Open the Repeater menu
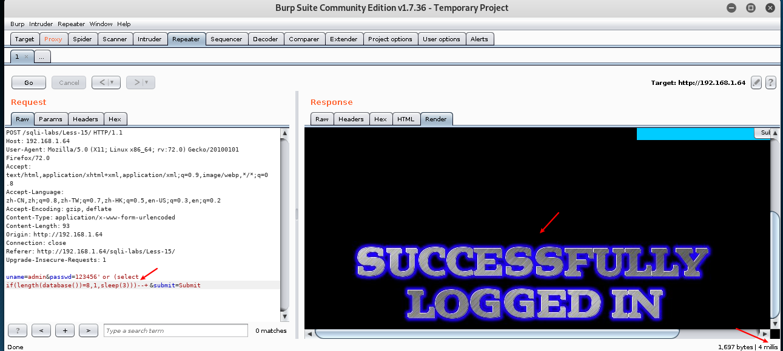This screenshot has height=351, width=783. pos(72,24)
